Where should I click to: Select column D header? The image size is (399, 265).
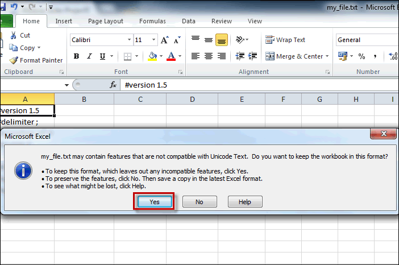coord(192,99)
